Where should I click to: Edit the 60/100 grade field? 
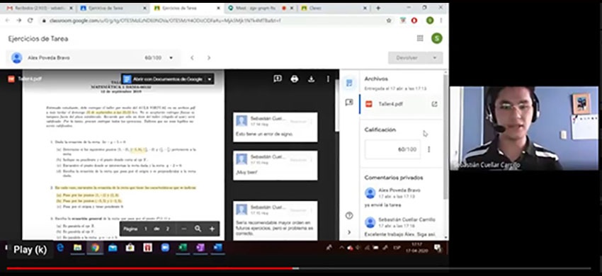click(392, 149)
